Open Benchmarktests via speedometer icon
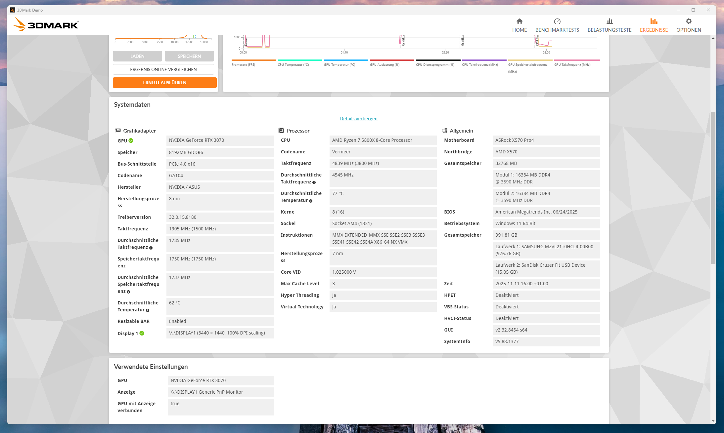Image resolution: width=724 pixels, height=433 pixels. tap(557, 21)
